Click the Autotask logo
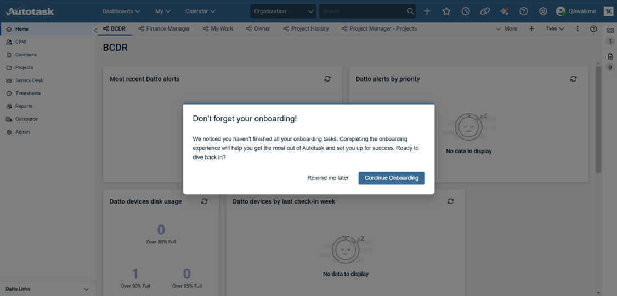617x296 pixels. (x=30, y=11)
